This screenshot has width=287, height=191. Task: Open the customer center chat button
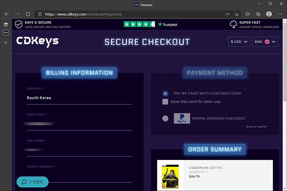pyautogui.click(x=32, y=182)
